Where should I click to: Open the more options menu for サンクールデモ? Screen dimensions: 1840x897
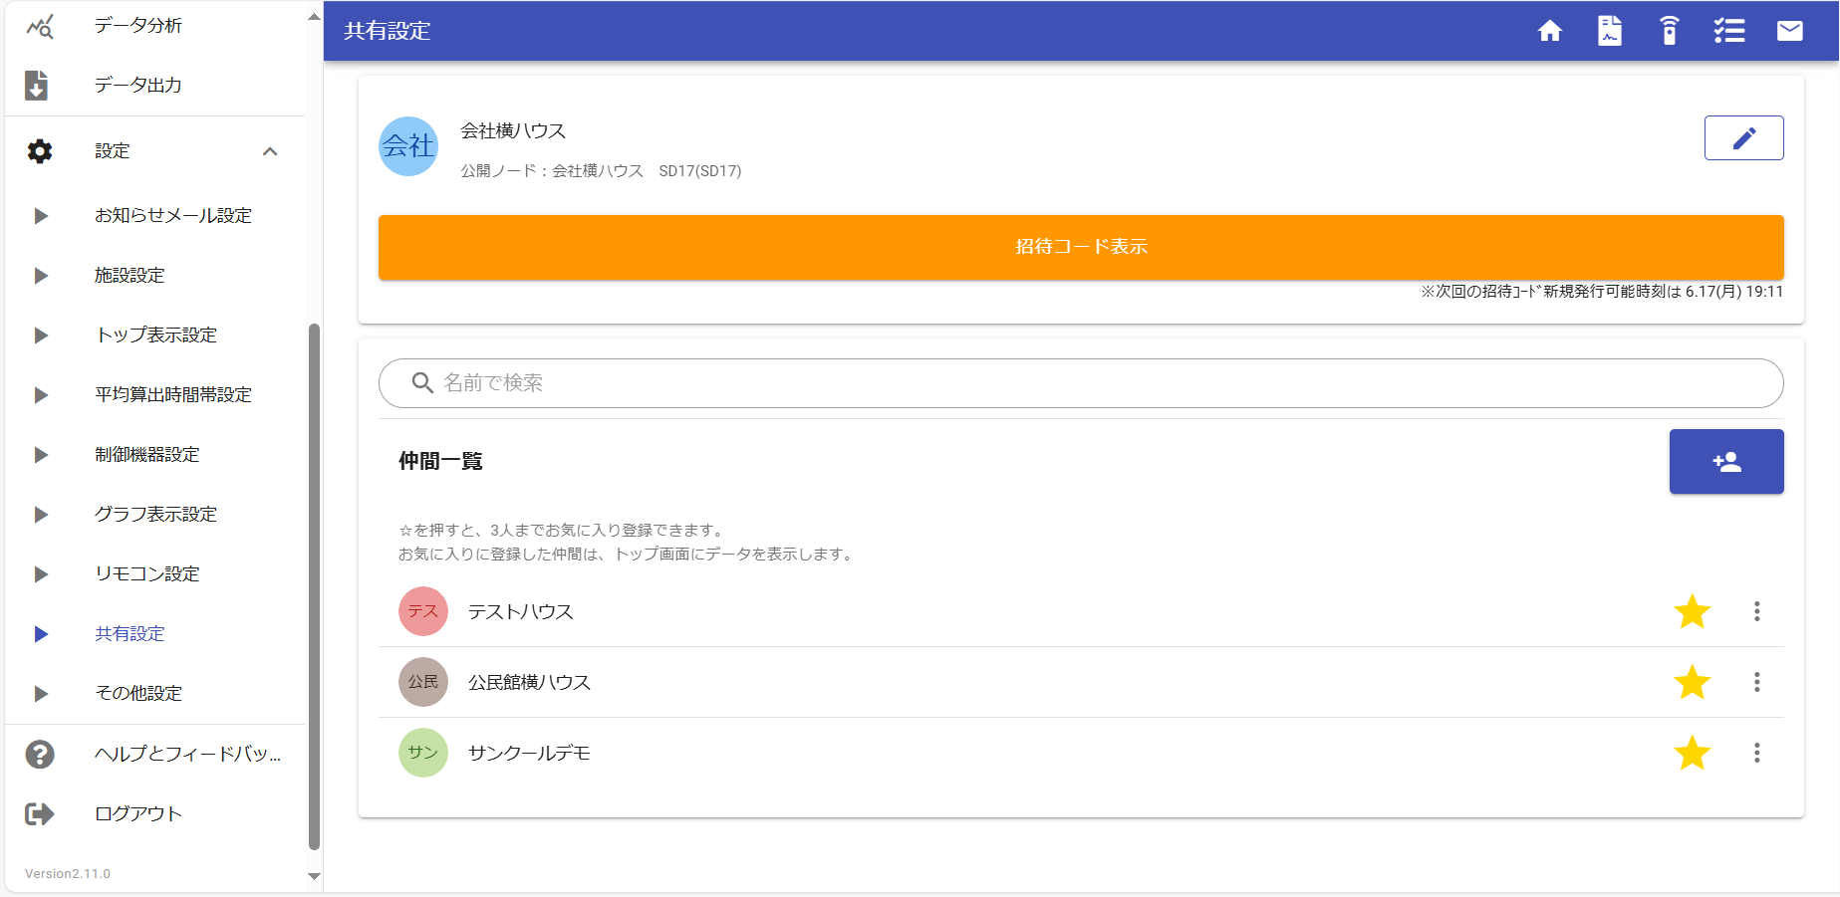point(1757,753)
